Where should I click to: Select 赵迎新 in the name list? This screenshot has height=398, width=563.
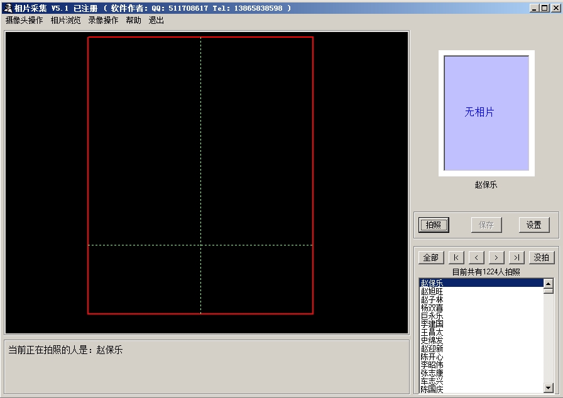pos(481,348)
